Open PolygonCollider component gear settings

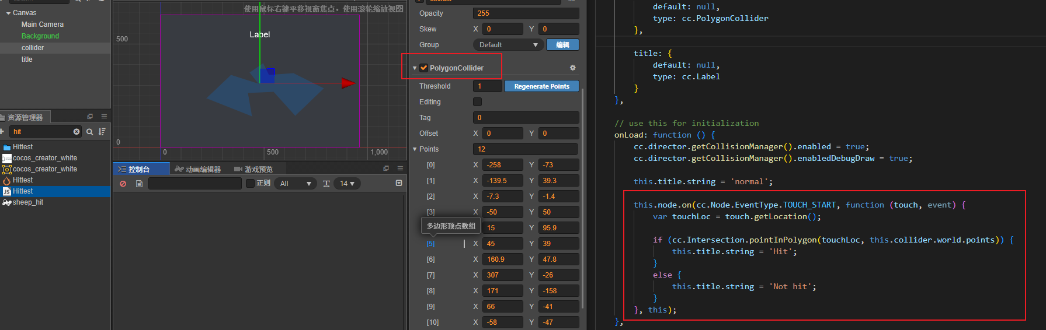[573, 68]
